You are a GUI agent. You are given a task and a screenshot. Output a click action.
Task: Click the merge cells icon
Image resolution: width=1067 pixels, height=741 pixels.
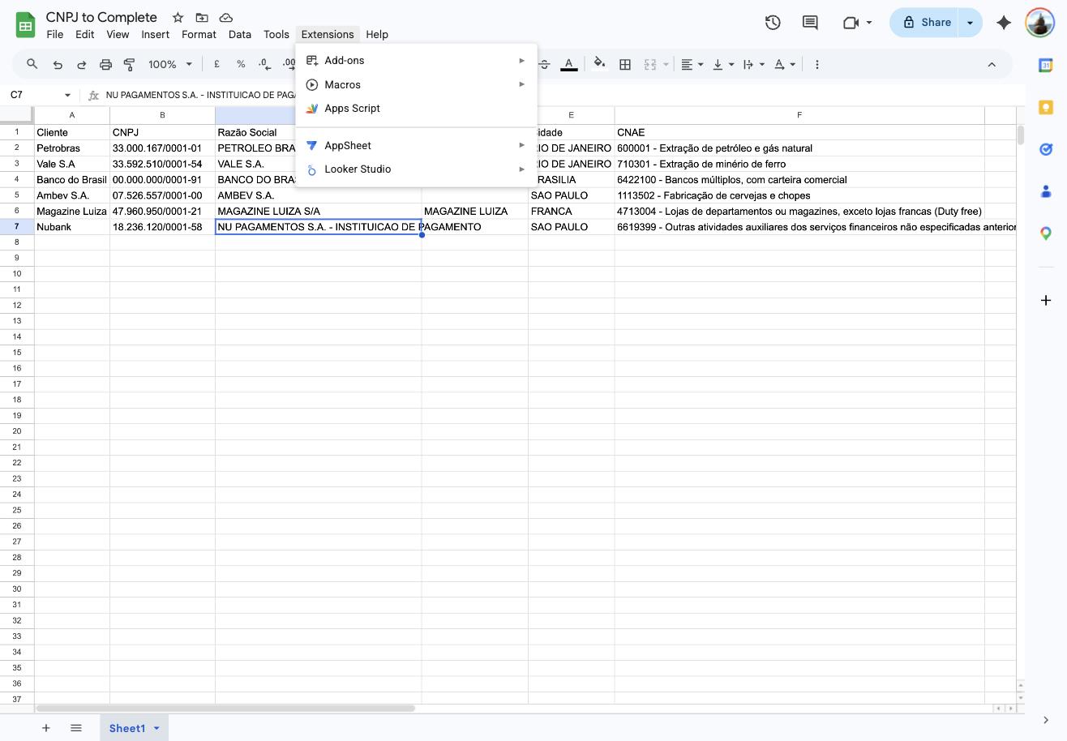pyautogui.click(x=649, y=64)
